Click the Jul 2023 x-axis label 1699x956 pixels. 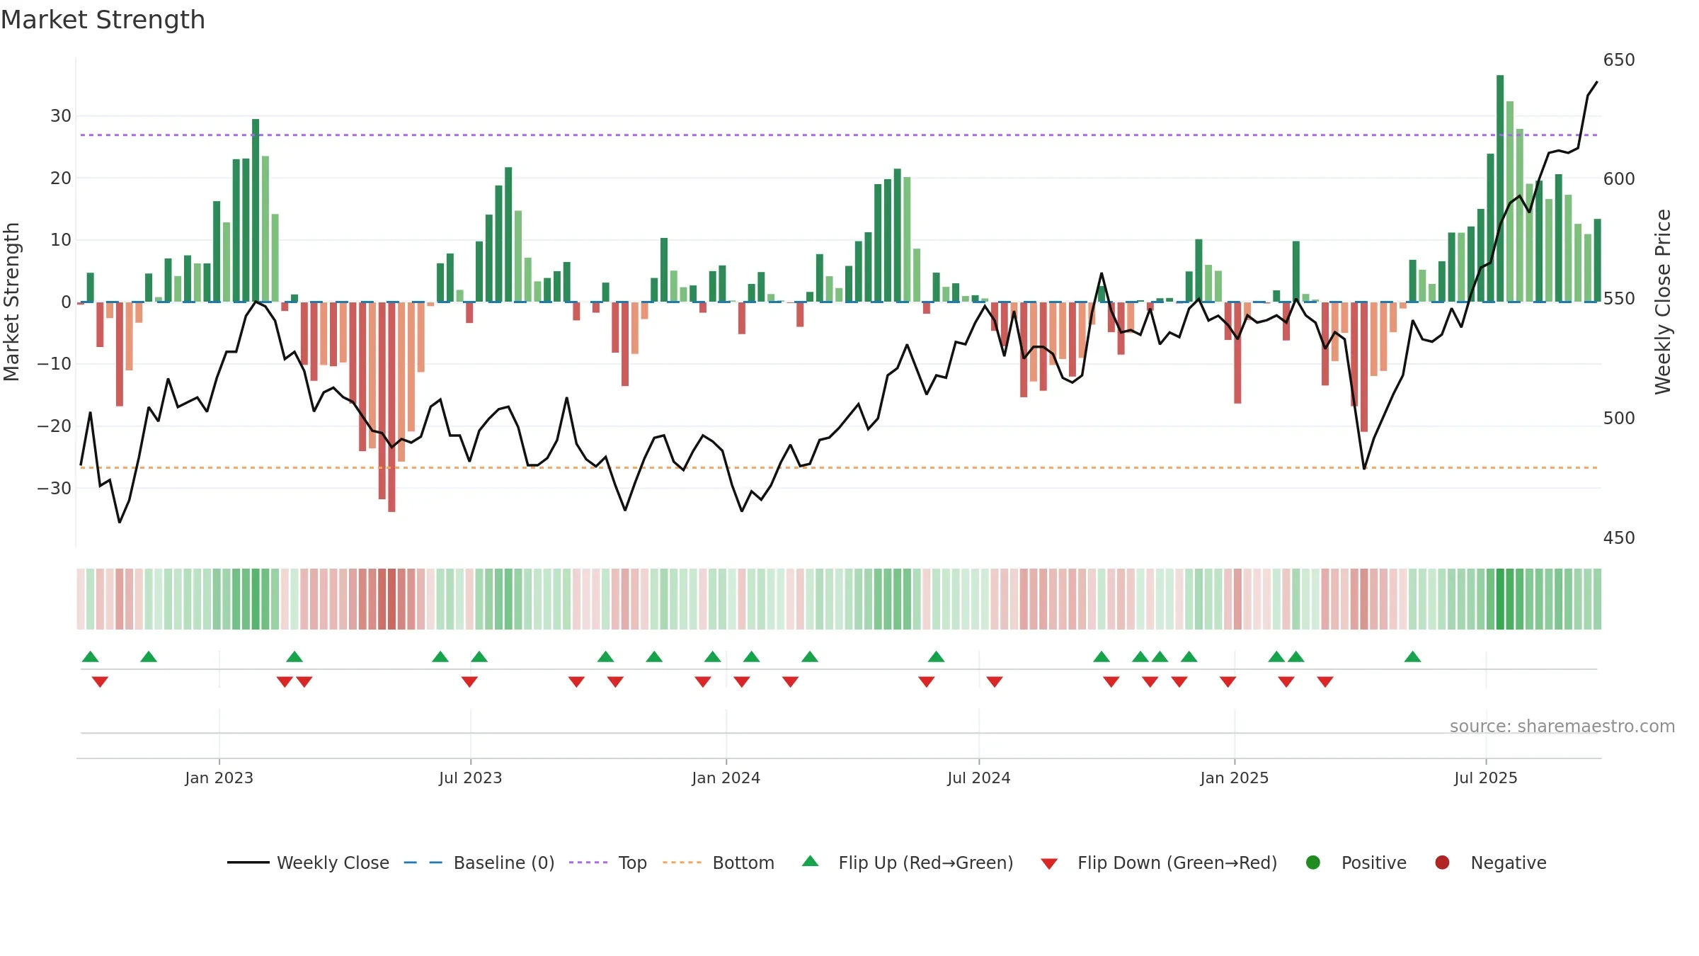pos(471,778)
